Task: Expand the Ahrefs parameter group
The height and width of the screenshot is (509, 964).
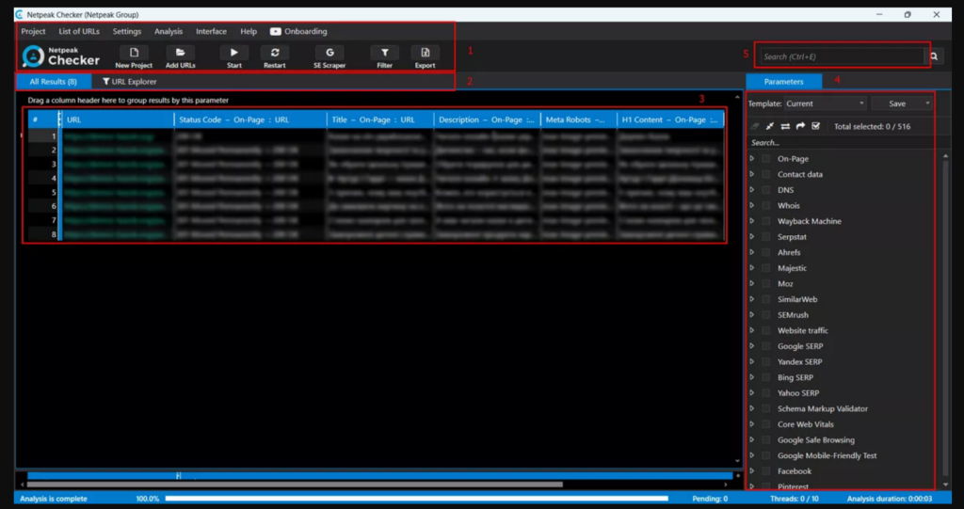Action: 752,253
